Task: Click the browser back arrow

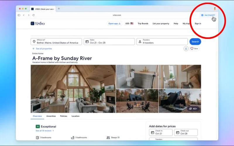Action: click(24, 15)
